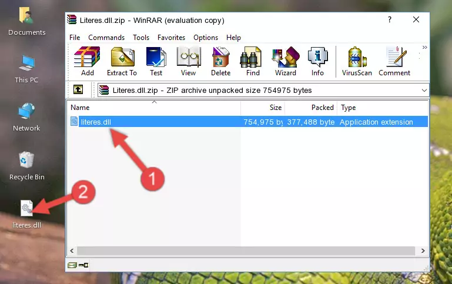This screenshot has height=284, width=452.
Task: Click the 377,488 packed value
Action: [x=311, y=122]
